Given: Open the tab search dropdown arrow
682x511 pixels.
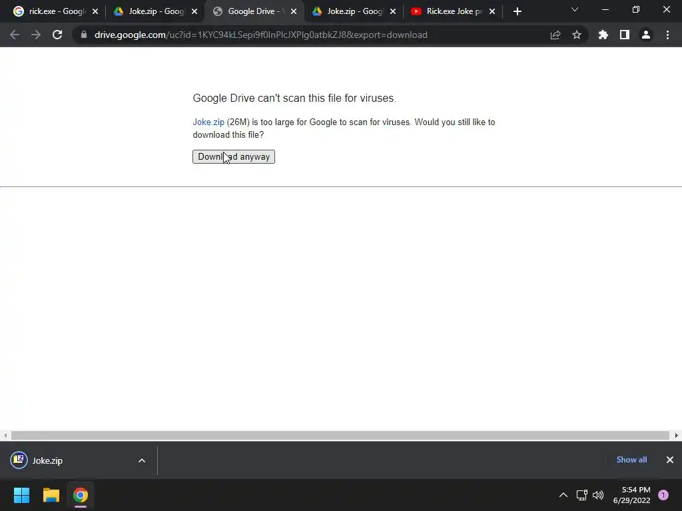Looking at the screenshot, I should 575,9.
